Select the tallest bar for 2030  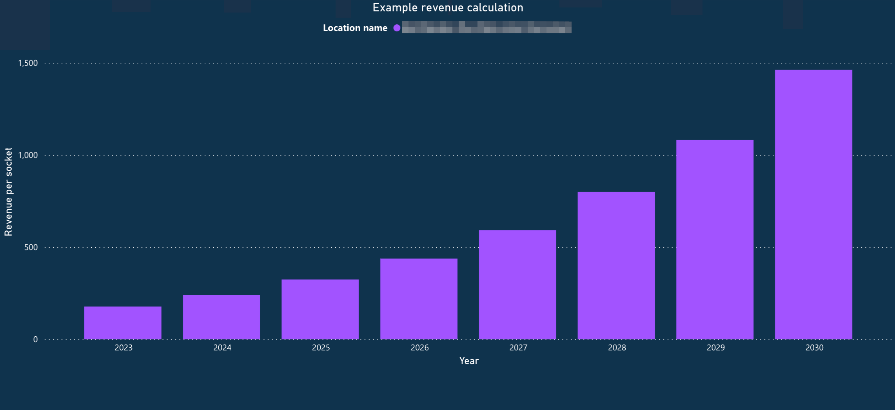coord(813,204)
